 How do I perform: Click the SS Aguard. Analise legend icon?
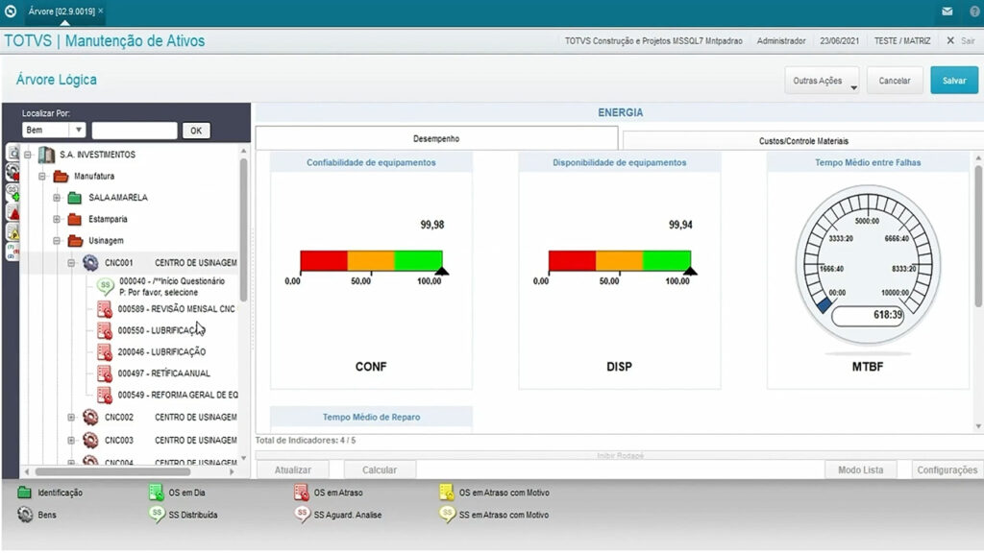(x=302, y=515)
